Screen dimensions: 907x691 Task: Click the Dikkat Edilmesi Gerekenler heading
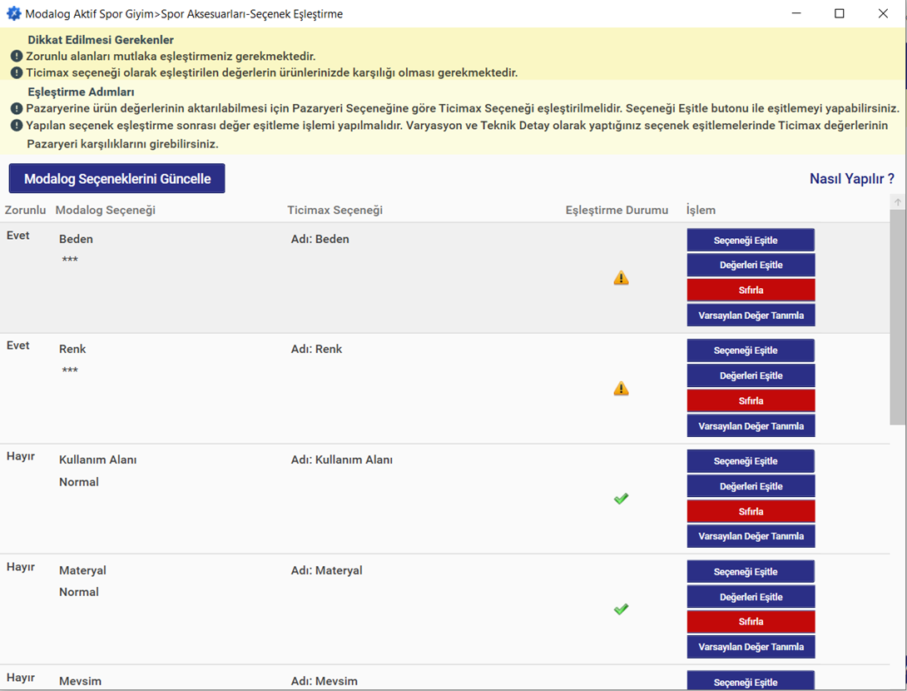point(101,40)
